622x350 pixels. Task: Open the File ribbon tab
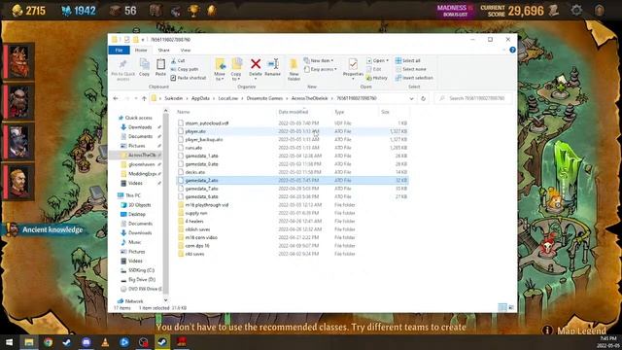119,50
